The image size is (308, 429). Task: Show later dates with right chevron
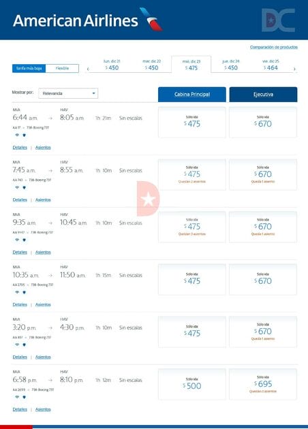click(x=294, y=69)
